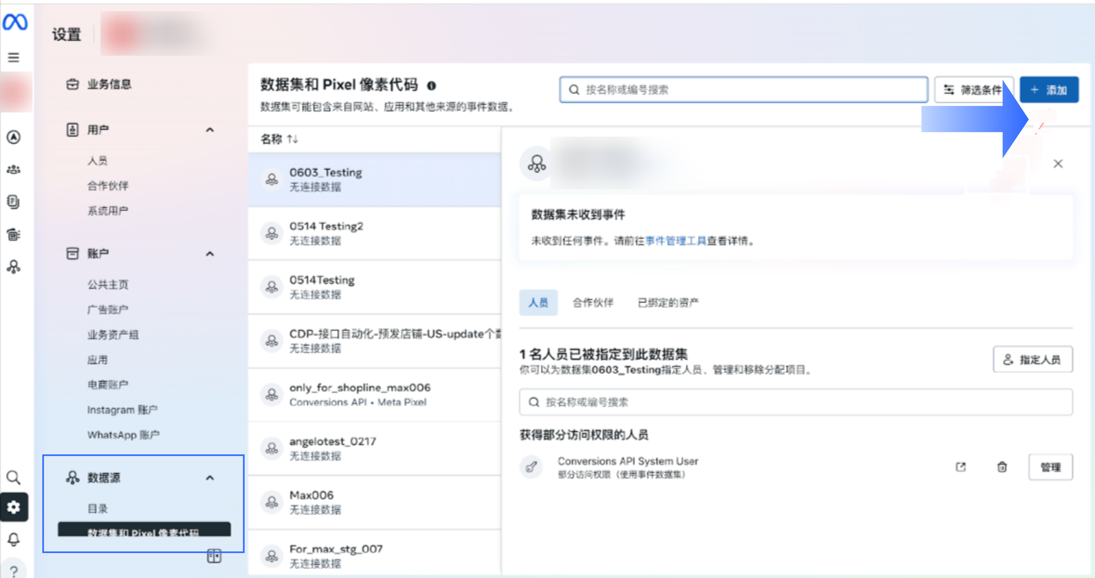Open 电商账户 in the sidebar
The width and height of the screenshot is (1095, 578).
[108, 385]
